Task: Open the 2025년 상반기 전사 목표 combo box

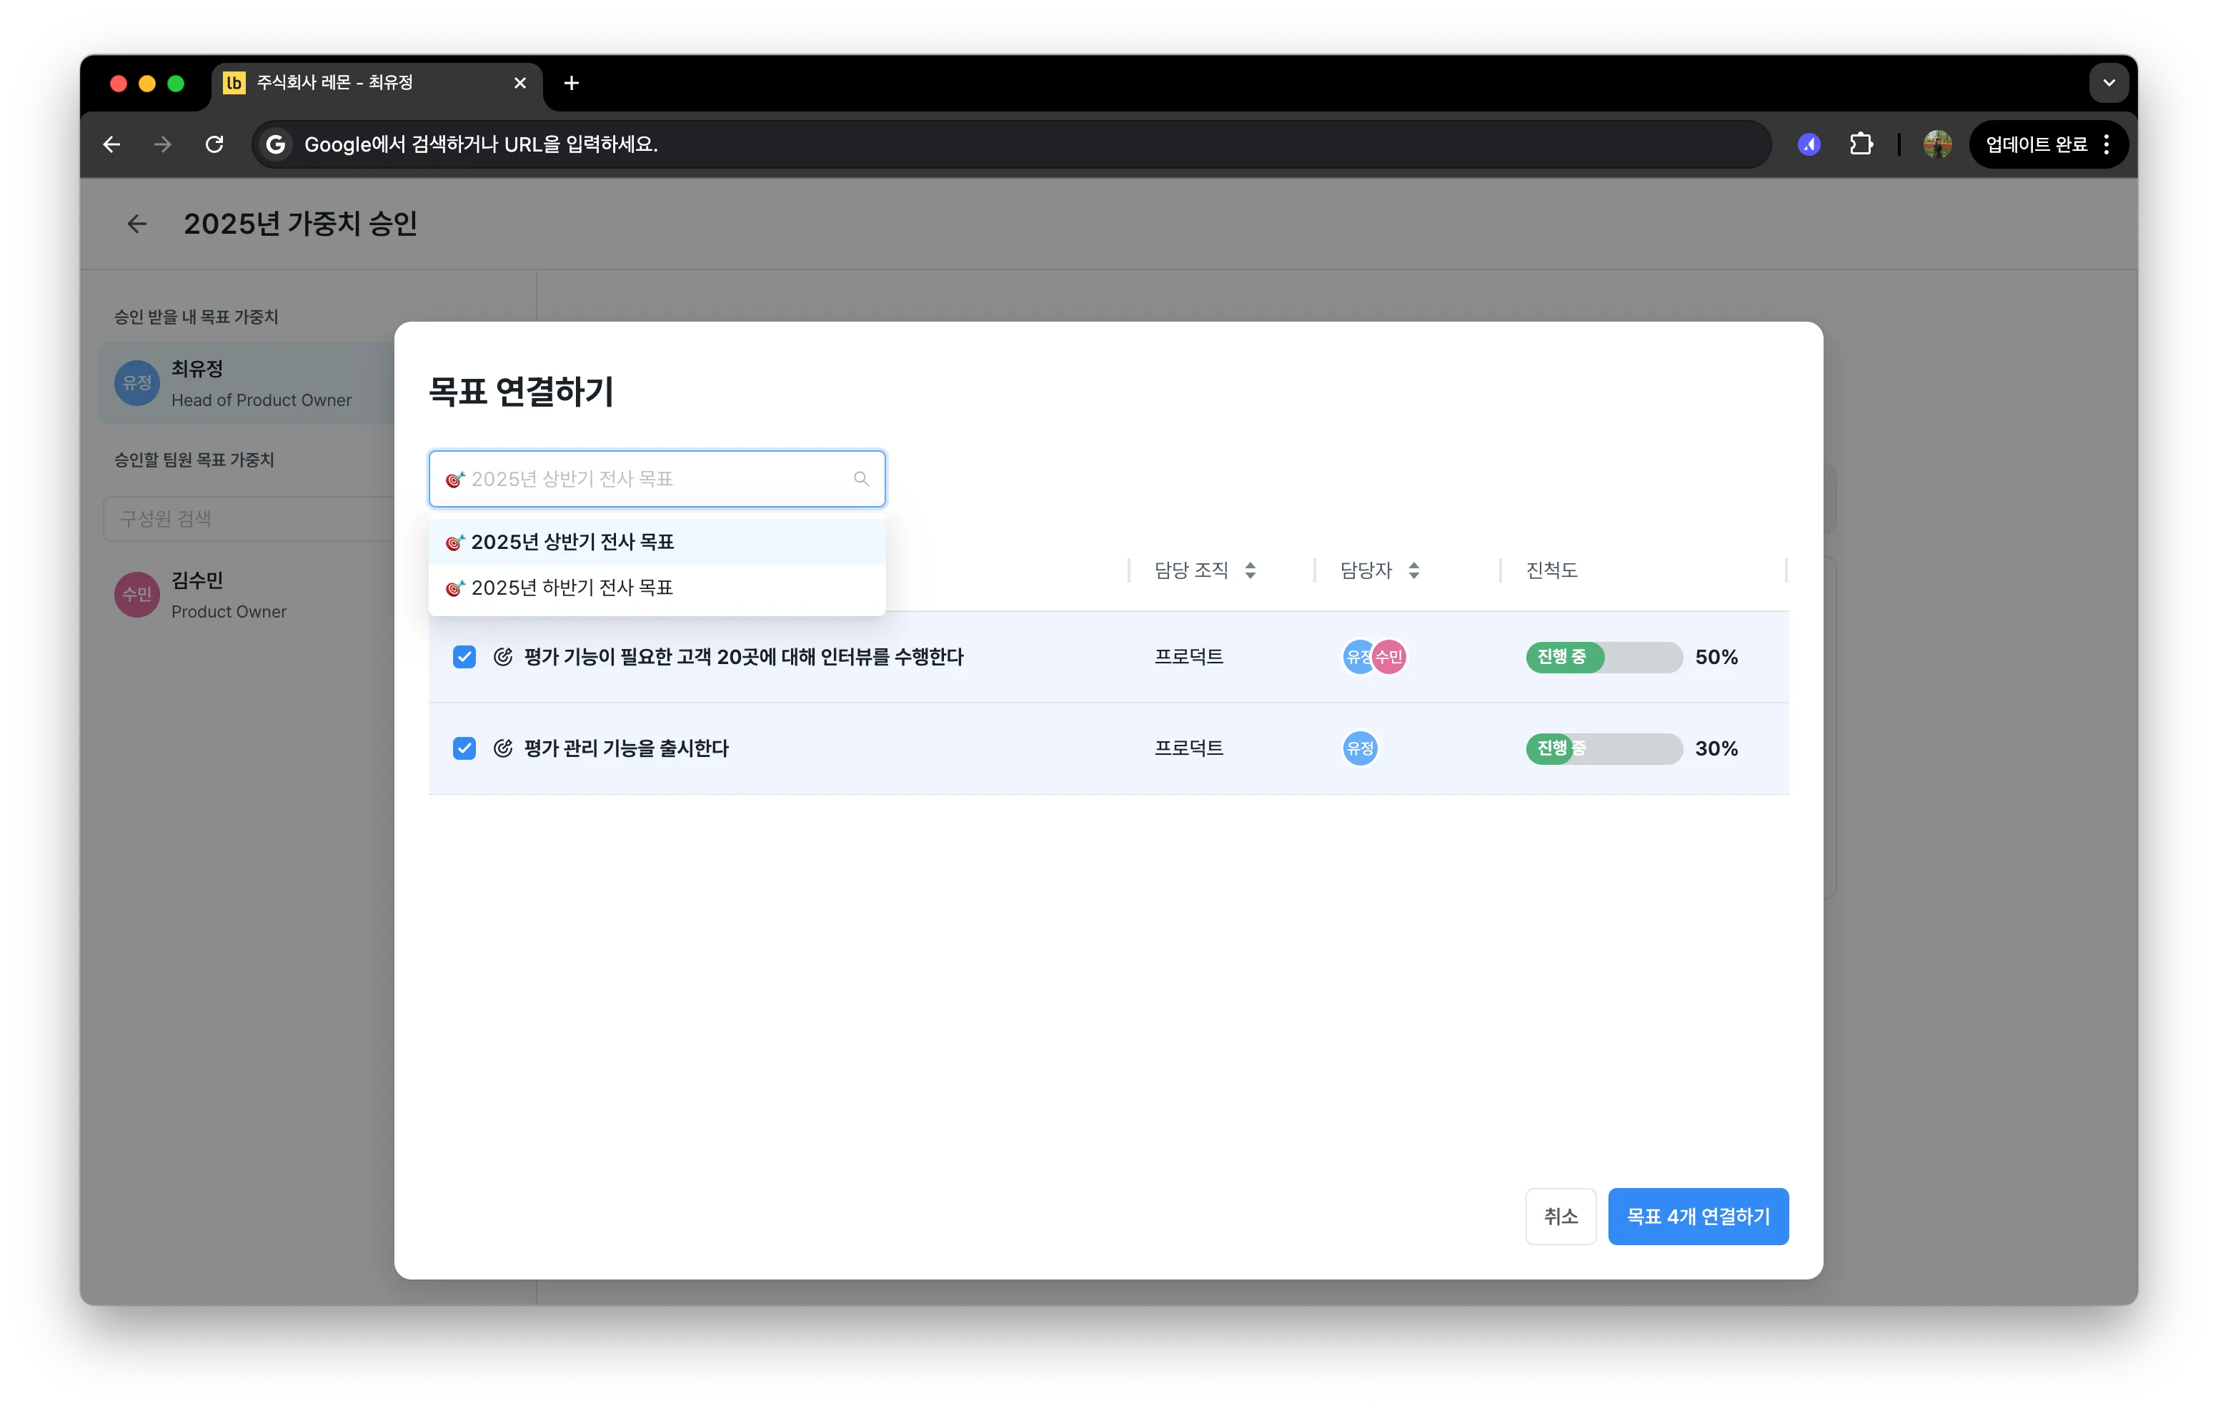Action: click(x=657, y=479)
